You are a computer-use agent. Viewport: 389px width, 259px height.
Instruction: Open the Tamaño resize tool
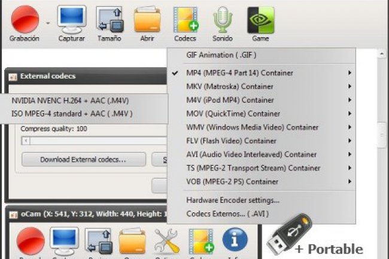[x=109, y=20]
